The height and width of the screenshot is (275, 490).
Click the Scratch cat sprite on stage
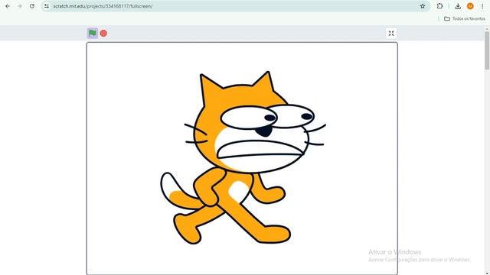(x=243, y=158)
